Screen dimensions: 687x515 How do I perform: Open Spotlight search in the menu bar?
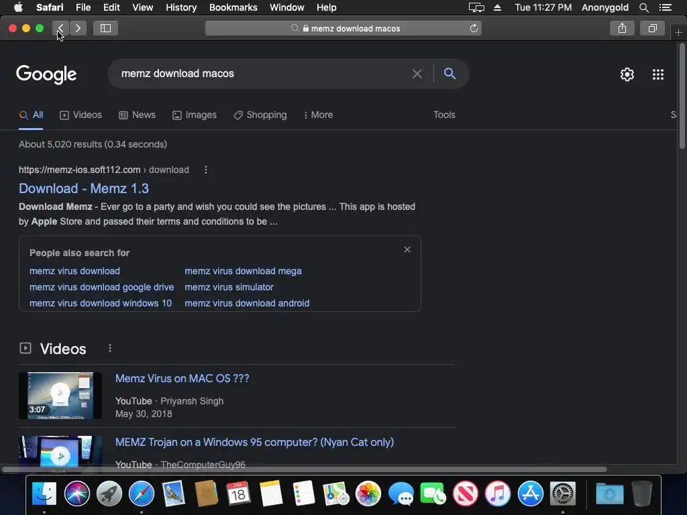coord(643,7)
